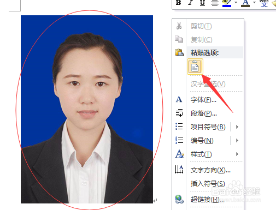Open 文字方向(X)... dialog
Viewport: 276px width, 210px height.
pyautogui.click(x=210, y=170)
